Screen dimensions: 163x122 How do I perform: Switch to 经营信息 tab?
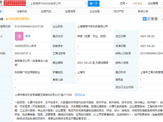(x=70, y=11)
